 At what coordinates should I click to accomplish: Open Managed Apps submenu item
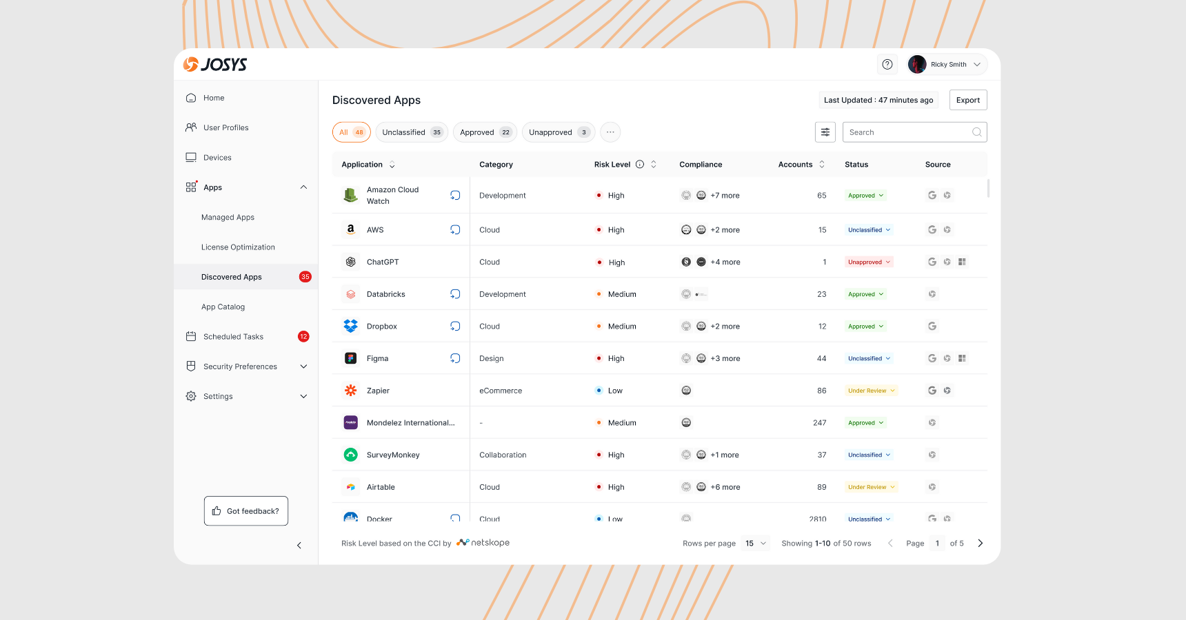(x=228, y=217)
